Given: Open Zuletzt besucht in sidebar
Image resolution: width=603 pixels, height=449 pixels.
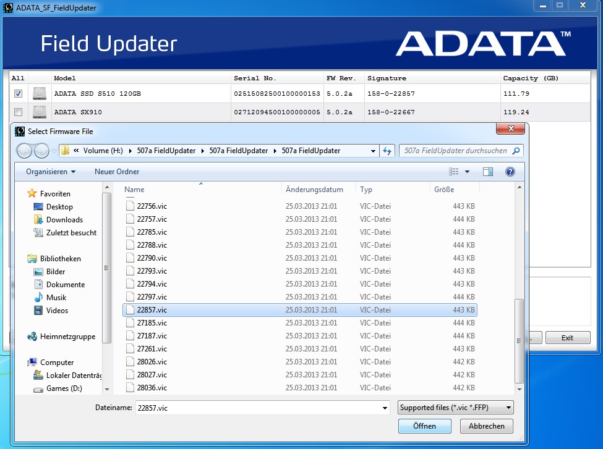Looking at the screenshot, I should (x=65, y=233).
